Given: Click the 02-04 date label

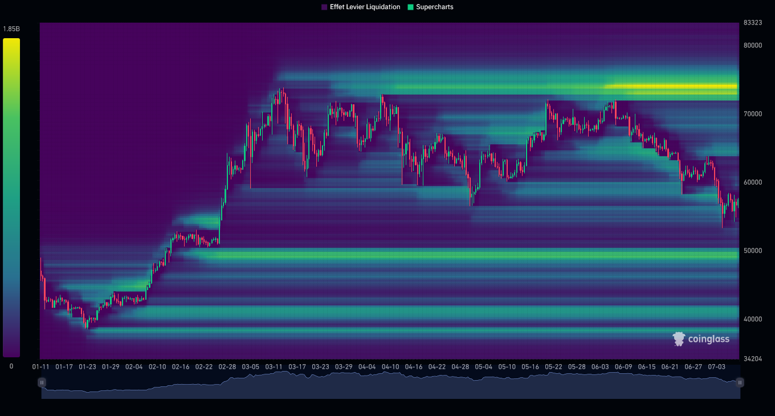Looking at the screenshot, I should point(134,367).
